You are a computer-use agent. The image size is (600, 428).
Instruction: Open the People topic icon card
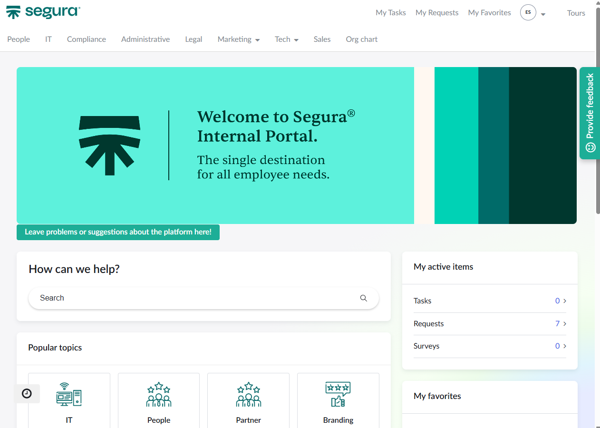coord(159,394)
